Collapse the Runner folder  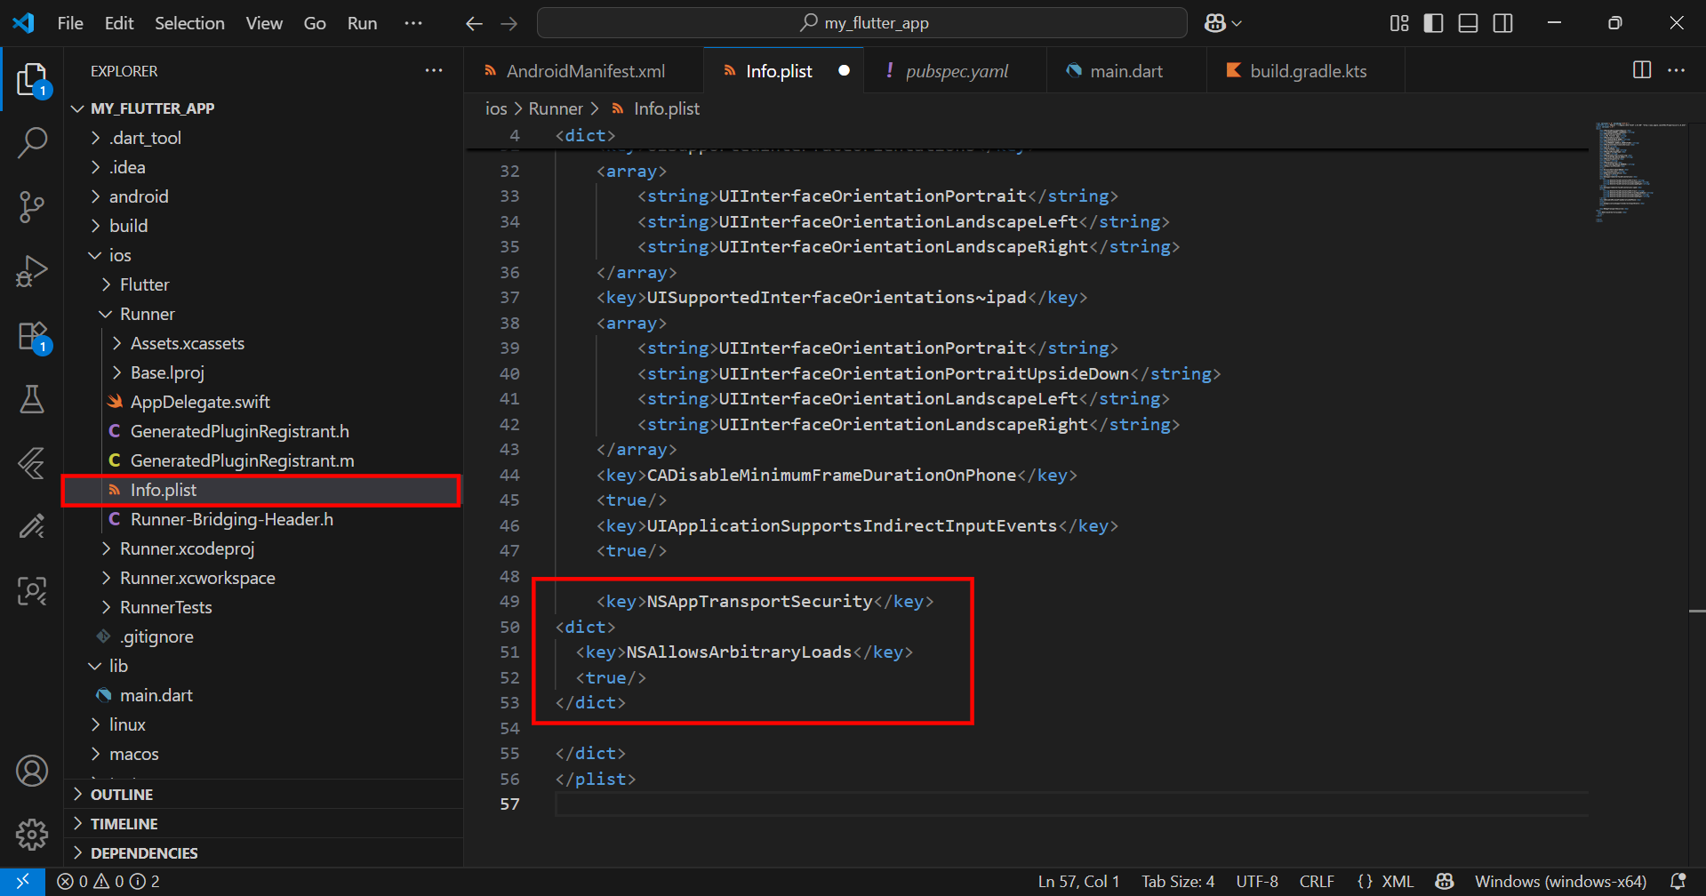coord(263,314)
